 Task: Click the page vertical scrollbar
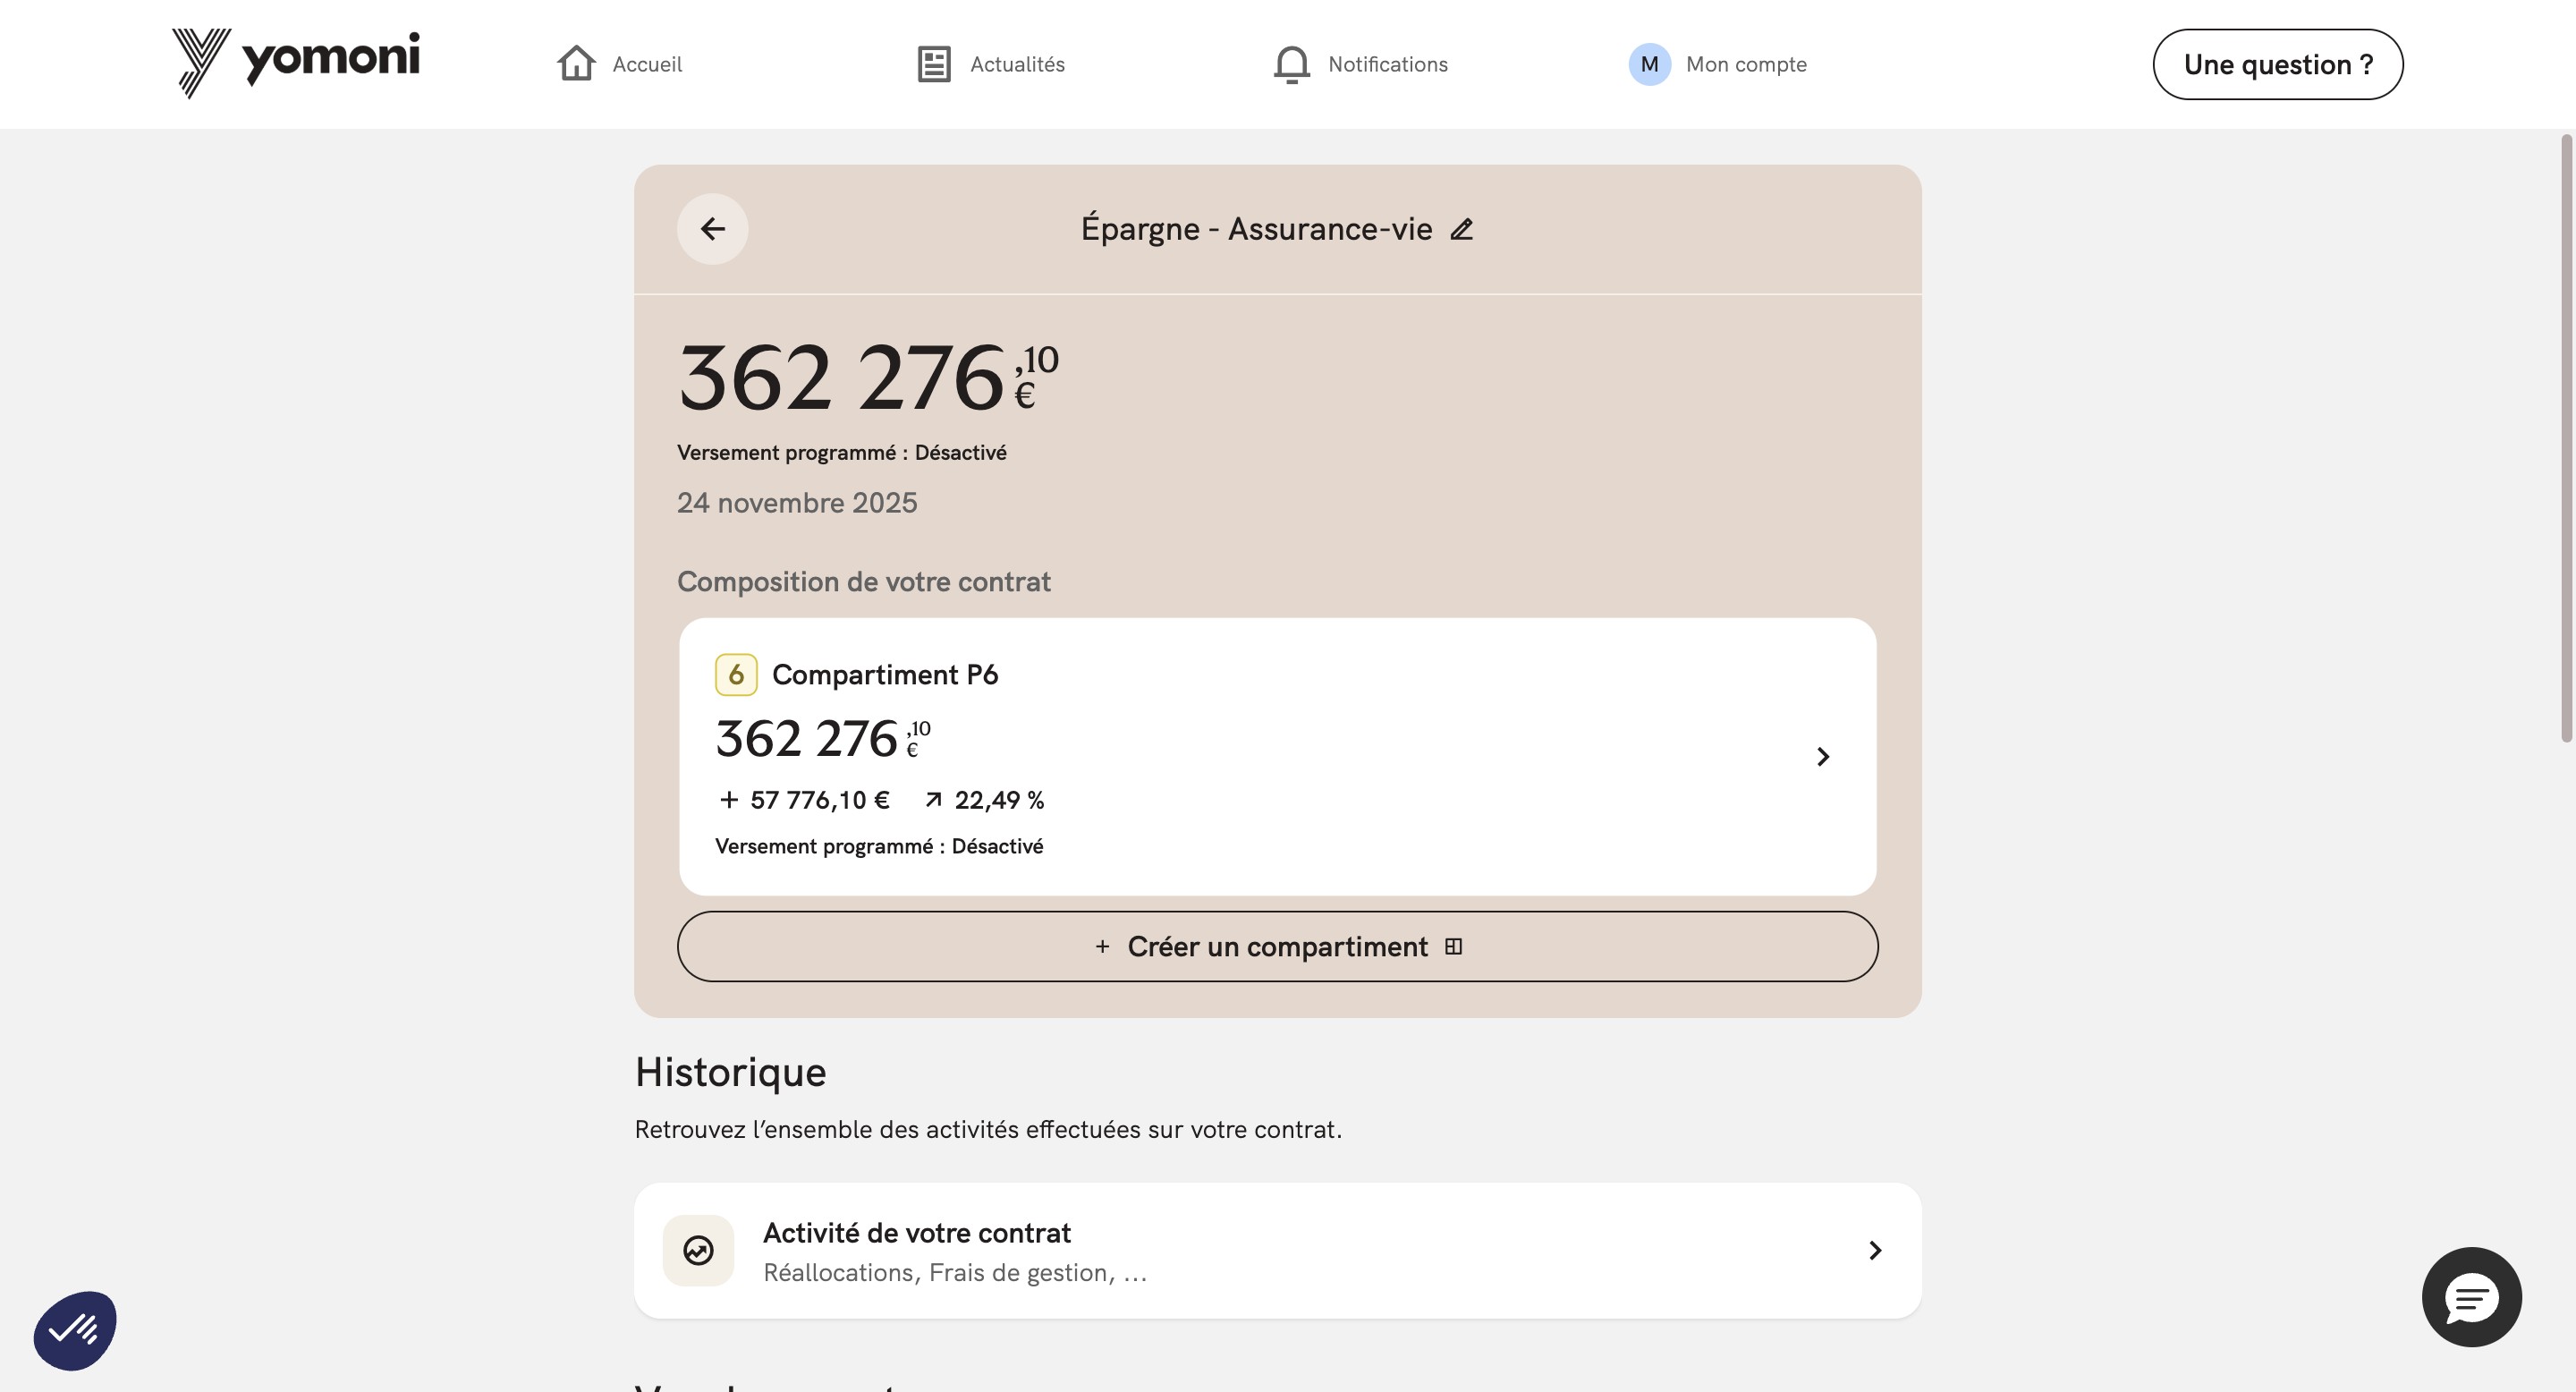pos(2566,438)
